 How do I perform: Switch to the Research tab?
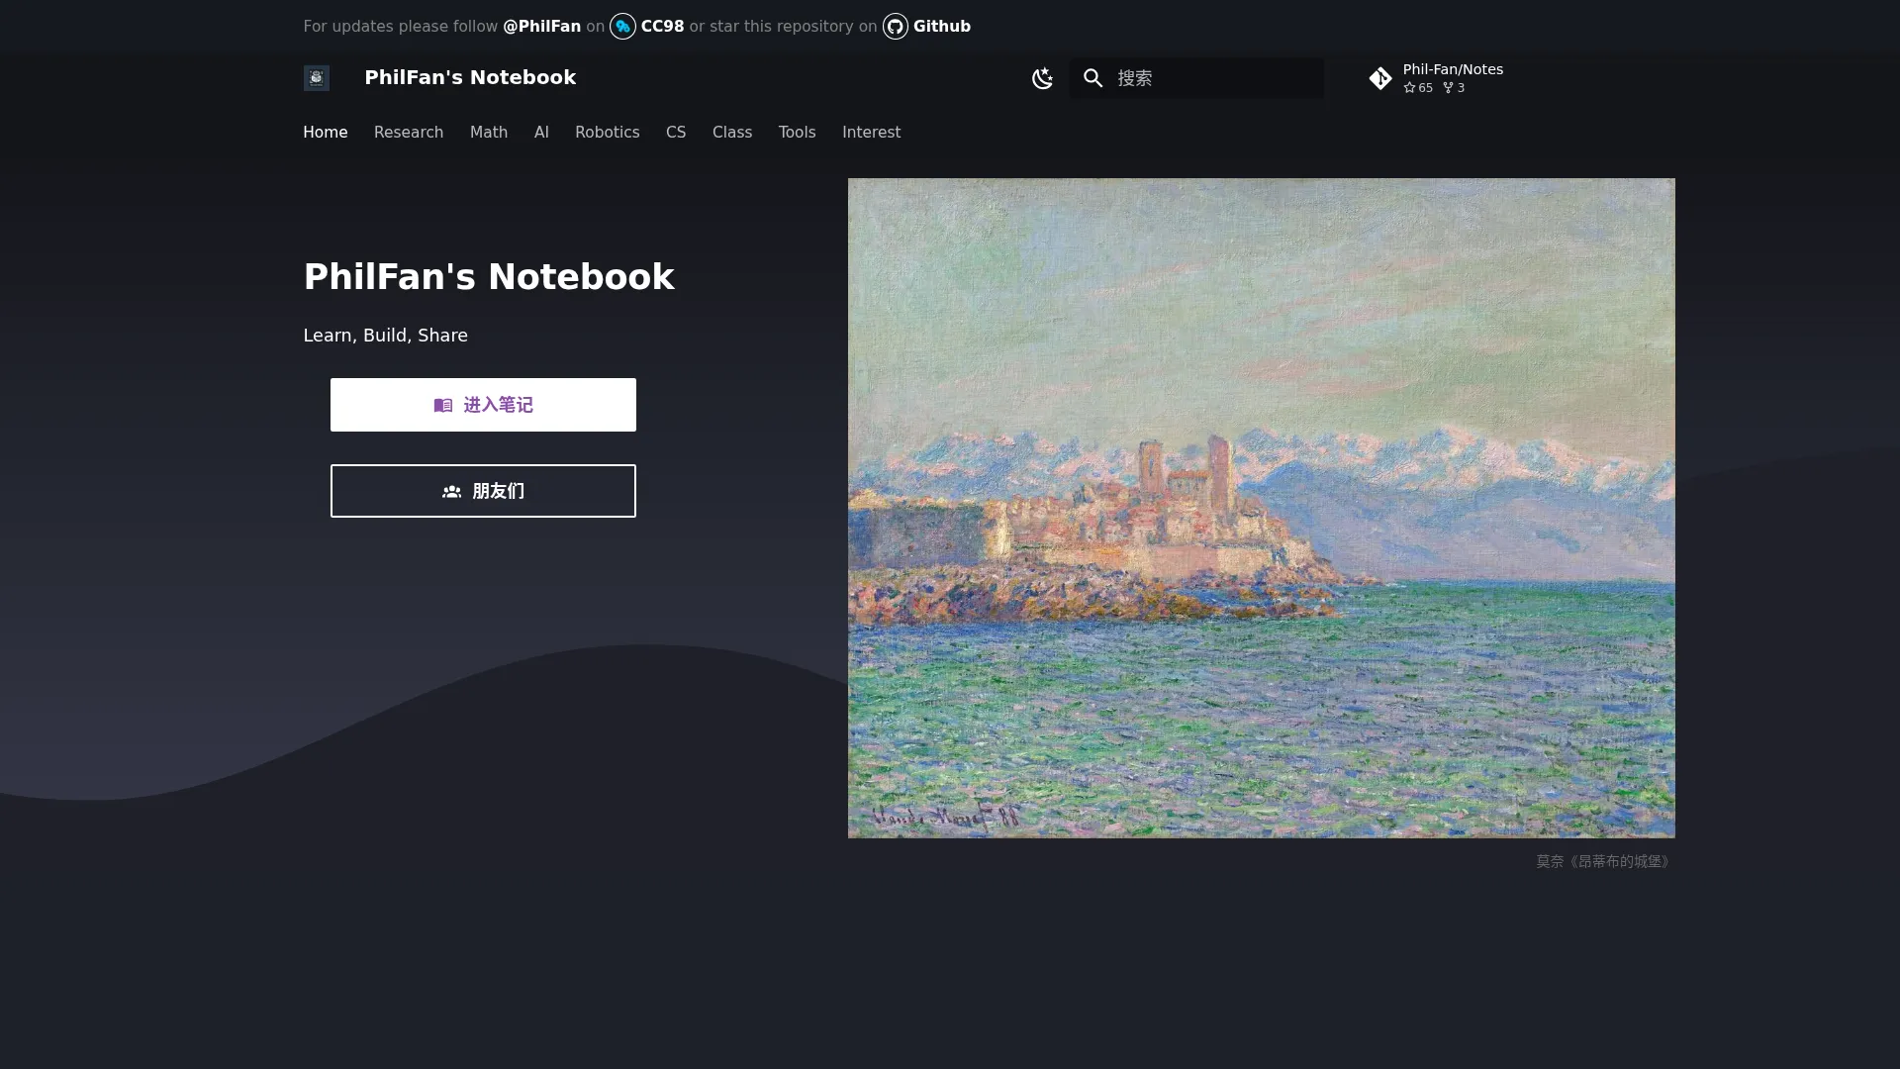pyautogui.click(x=409, y=133)
